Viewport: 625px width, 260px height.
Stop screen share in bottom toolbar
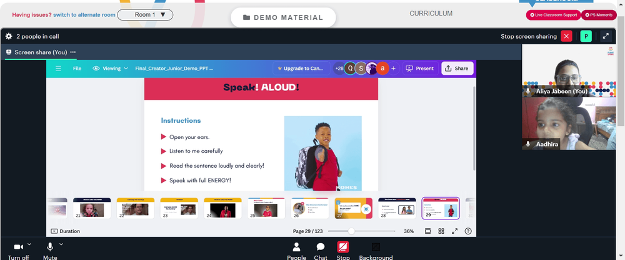(343, 251)
